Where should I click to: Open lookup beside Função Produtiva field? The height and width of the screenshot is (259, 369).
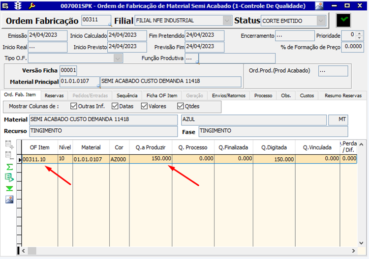point(197,62)
